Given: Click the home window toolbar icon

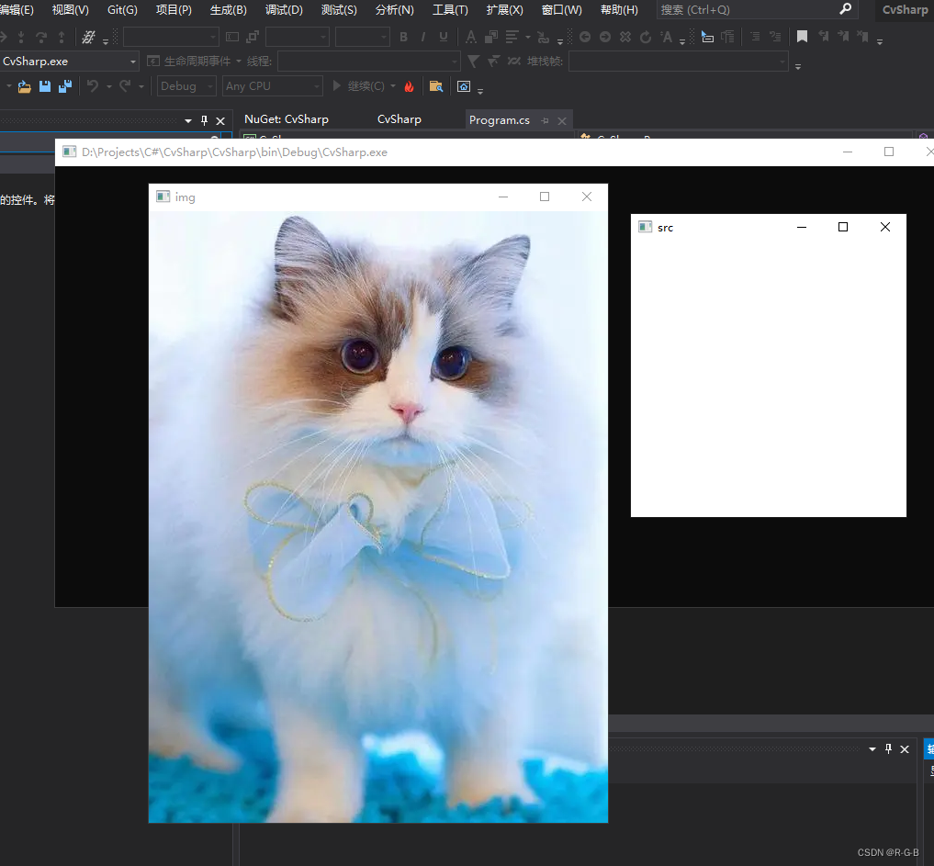Looking at the screenshot, I should point(464,87).
